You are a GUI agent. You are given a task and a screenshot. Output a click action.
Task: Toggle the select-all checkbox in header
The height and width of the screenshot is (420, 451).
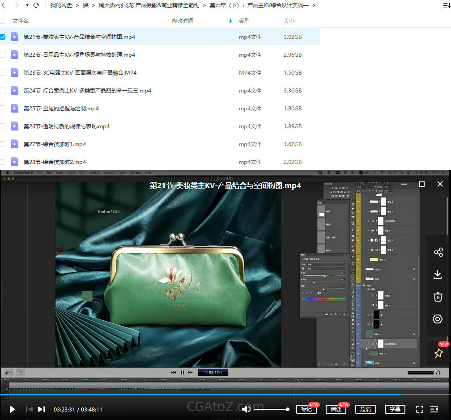[3, 21]
